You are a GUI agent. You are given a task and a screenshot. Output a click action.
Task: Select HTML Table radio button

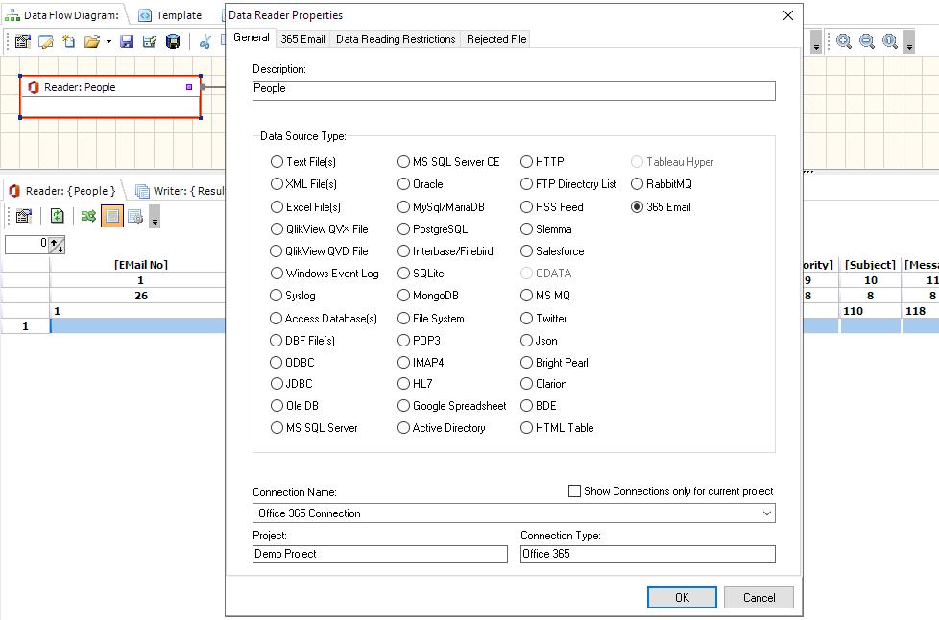[x=526, y=428]
